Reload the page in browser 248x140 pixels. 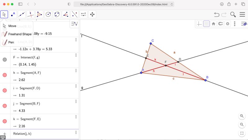click(172, 4)
